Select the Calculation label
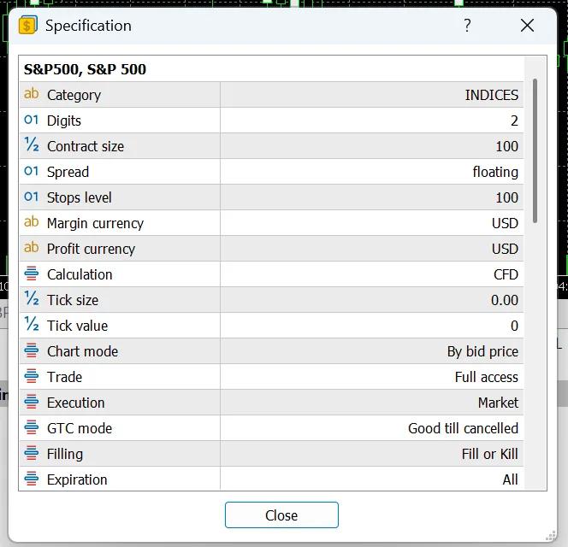 (80, 274)
